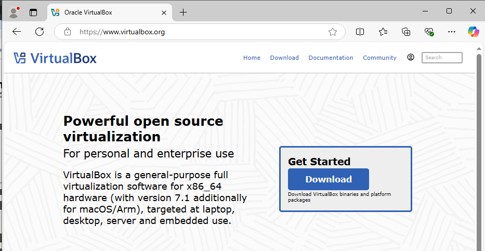Open Edge settings and more menu

(452, 32)
